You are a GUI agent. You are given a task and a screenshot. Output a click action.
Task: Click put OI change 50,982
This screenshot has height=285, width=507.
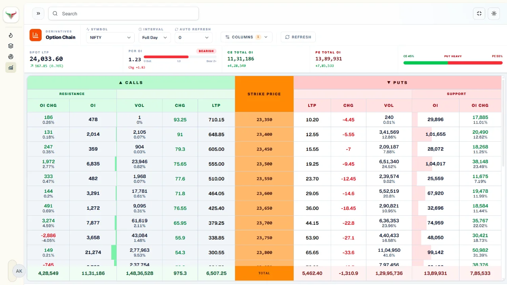[x=480, y=250]
